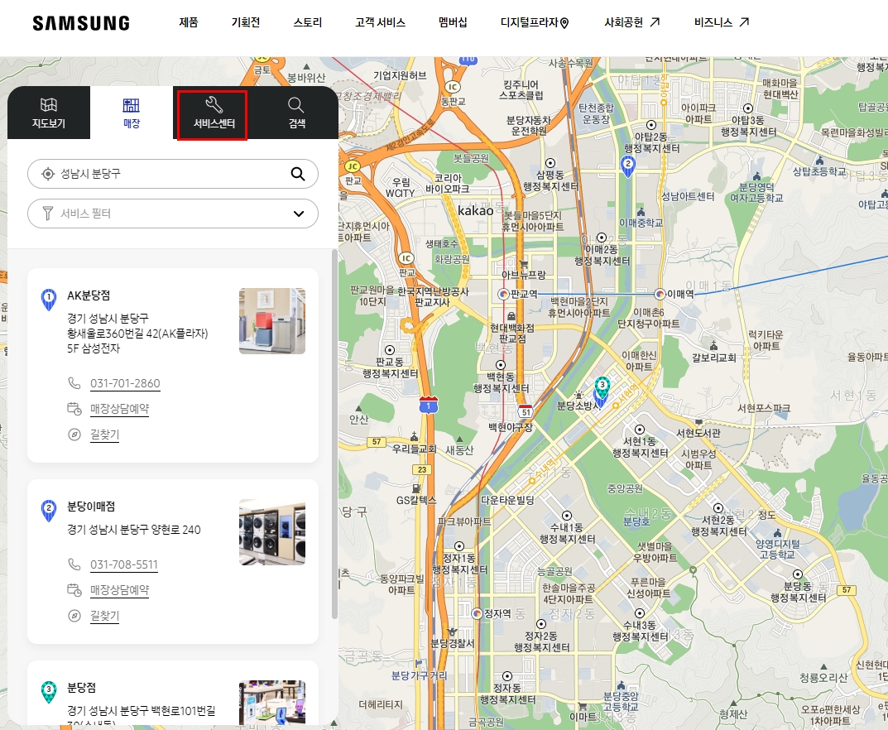Click the 서현도서관 label on map

698,433
